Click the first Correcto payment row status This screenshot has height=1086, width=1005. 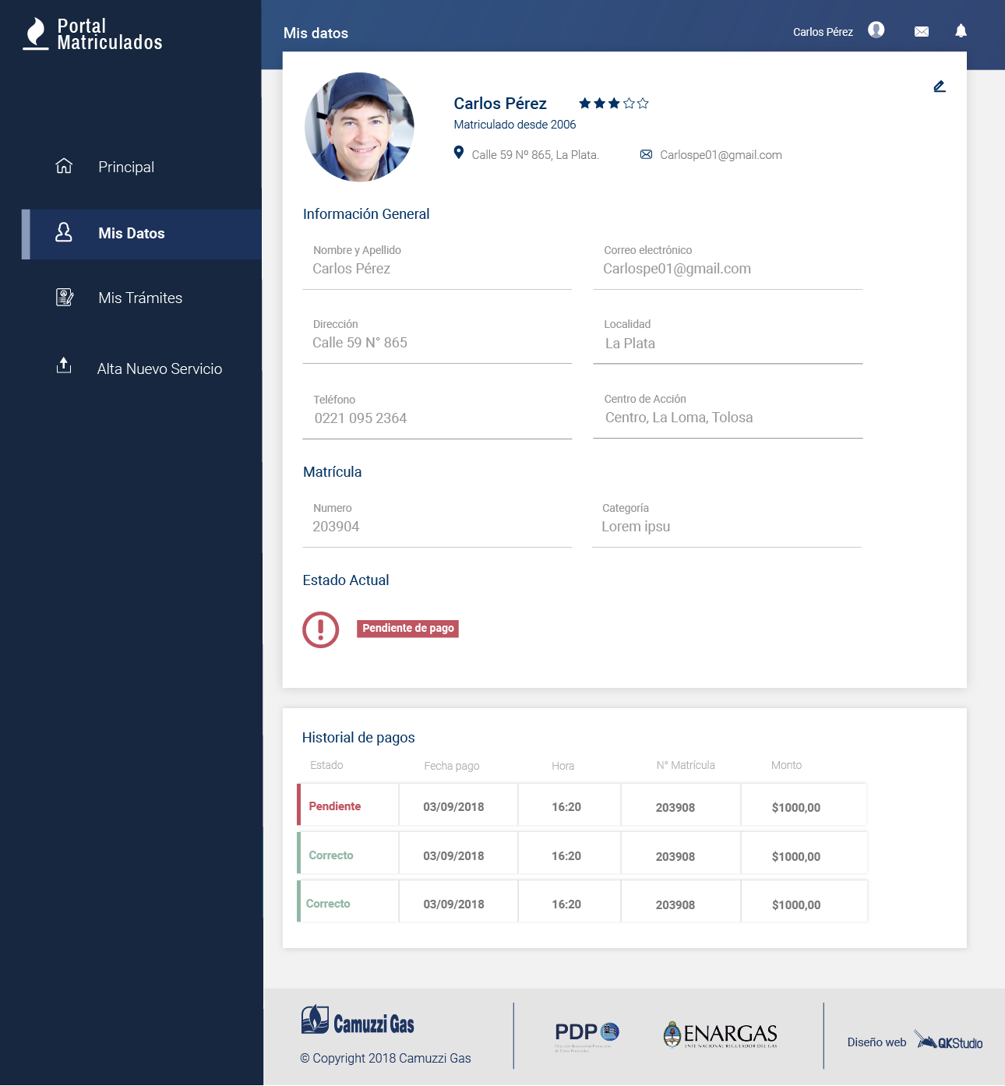pyautogui.click(x=331, y=855)
